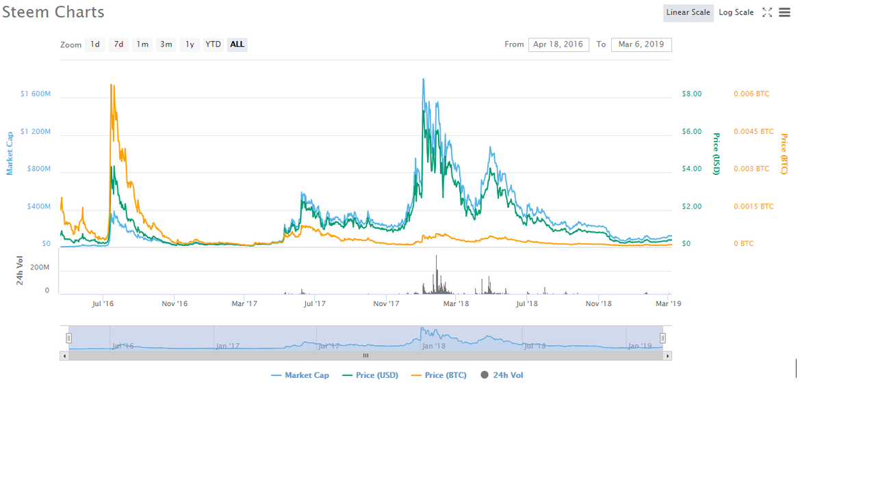
Task: Open the chart hamburger menu
Action: click(784, 12)
